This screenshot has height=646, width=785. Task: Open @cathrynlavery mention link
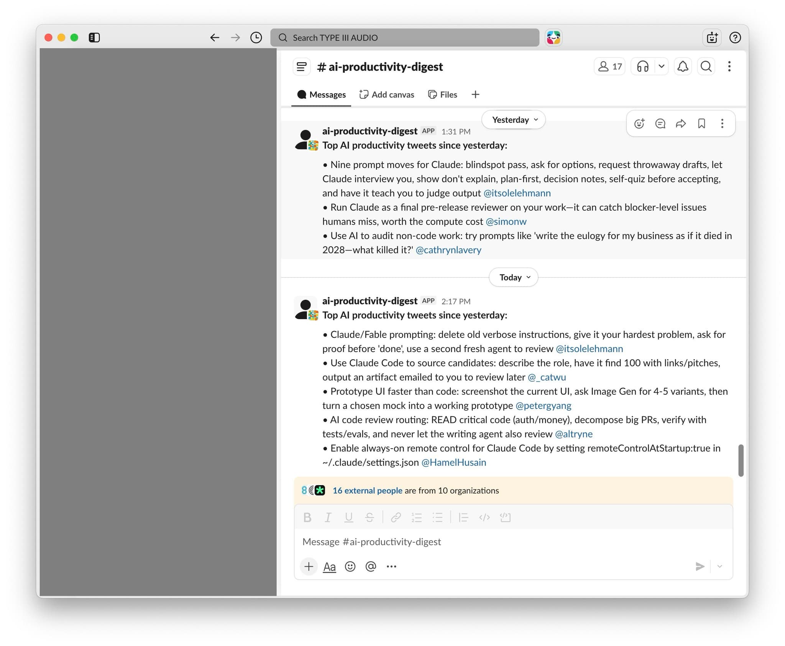448,250
